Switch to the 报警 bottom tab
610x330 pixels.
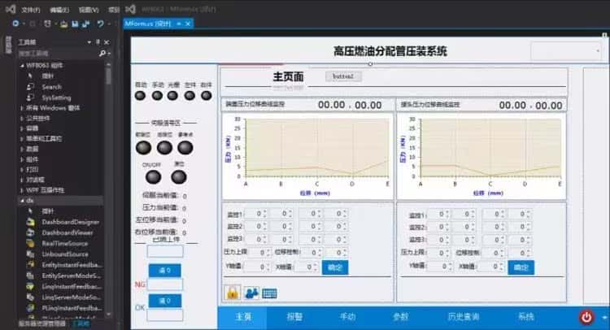[x=294, y=317]
